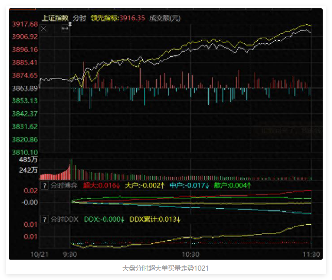Open help icon beside 分时DDX
The image size is (332, 280).
tap(45, 219)
